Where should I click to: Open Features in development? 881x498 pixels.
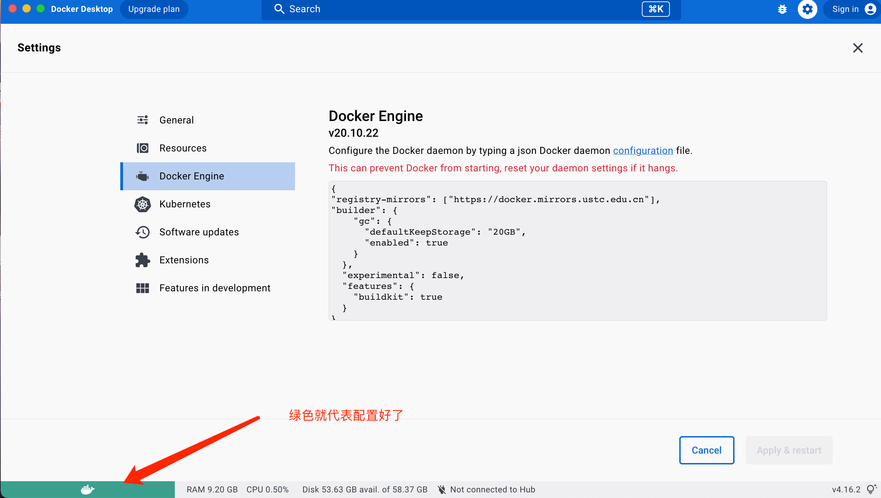(x=208, y=288)
